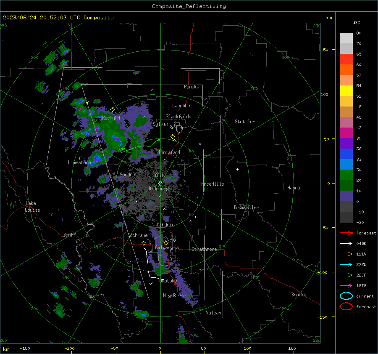
Task: Click the cyan current ellipse legend icon
Action: 346,296
